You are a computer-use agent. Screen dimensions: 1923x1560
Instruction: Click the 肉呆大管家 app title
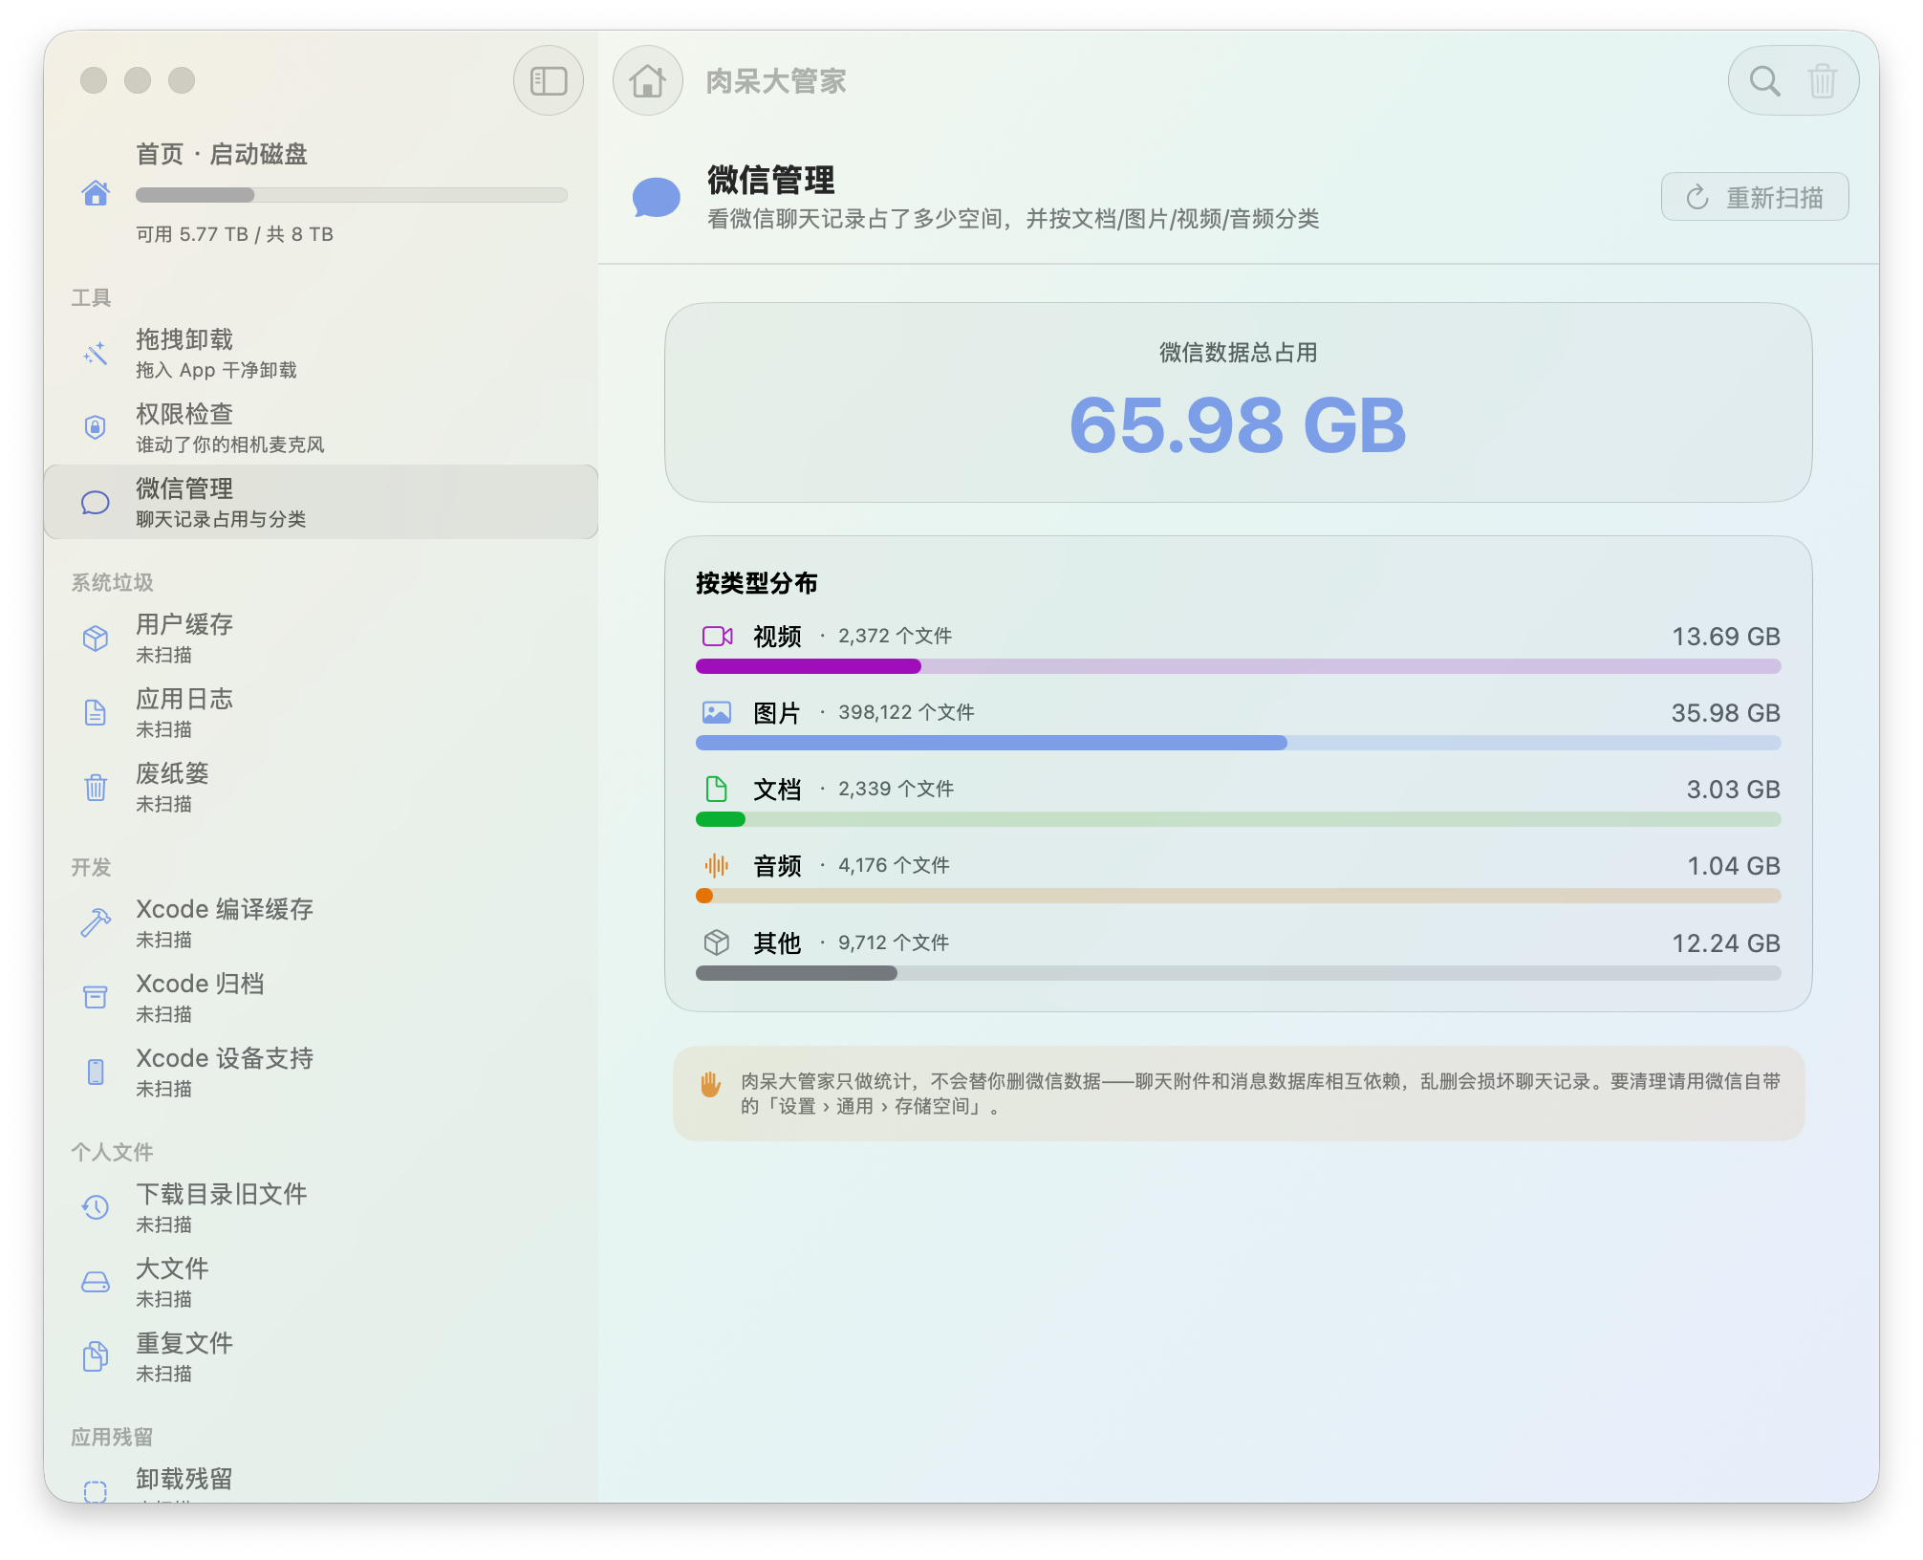[x=776, y=81]
